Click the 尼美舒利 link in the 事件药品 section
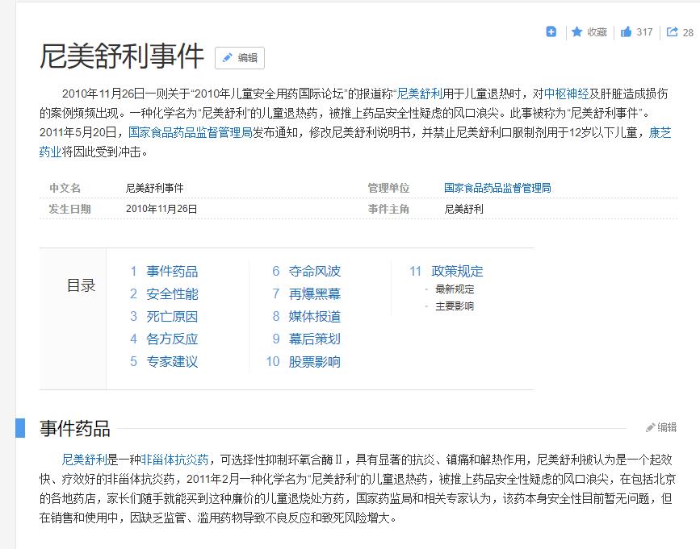The height and width of the screenshot is (549, 700). coord(78,458)
